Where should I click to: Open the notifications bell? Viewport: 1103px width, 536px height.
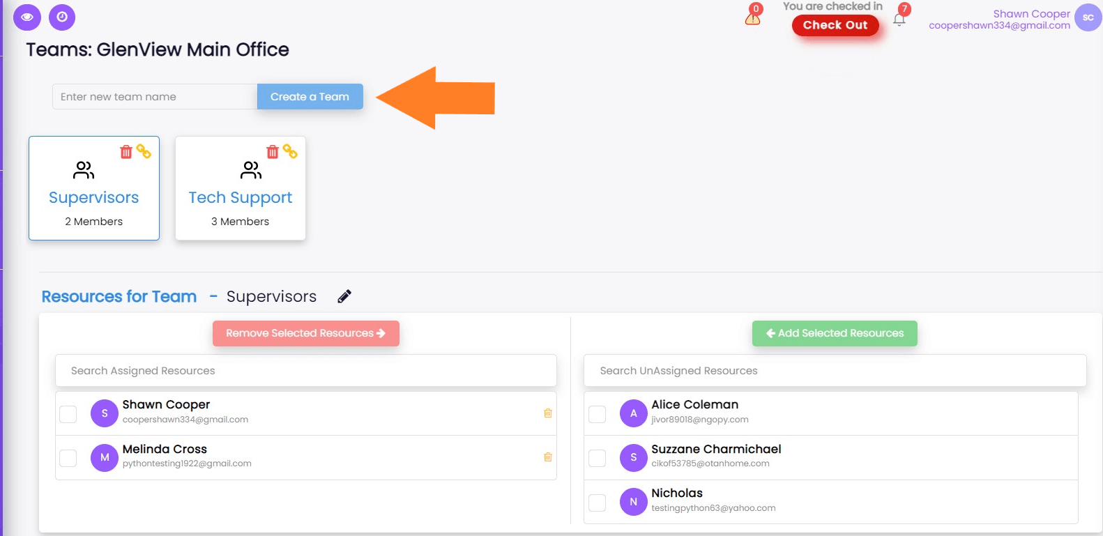899,19
